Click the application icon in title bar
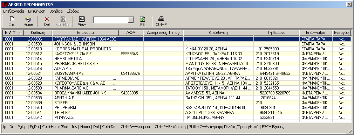 click(4, 4)
